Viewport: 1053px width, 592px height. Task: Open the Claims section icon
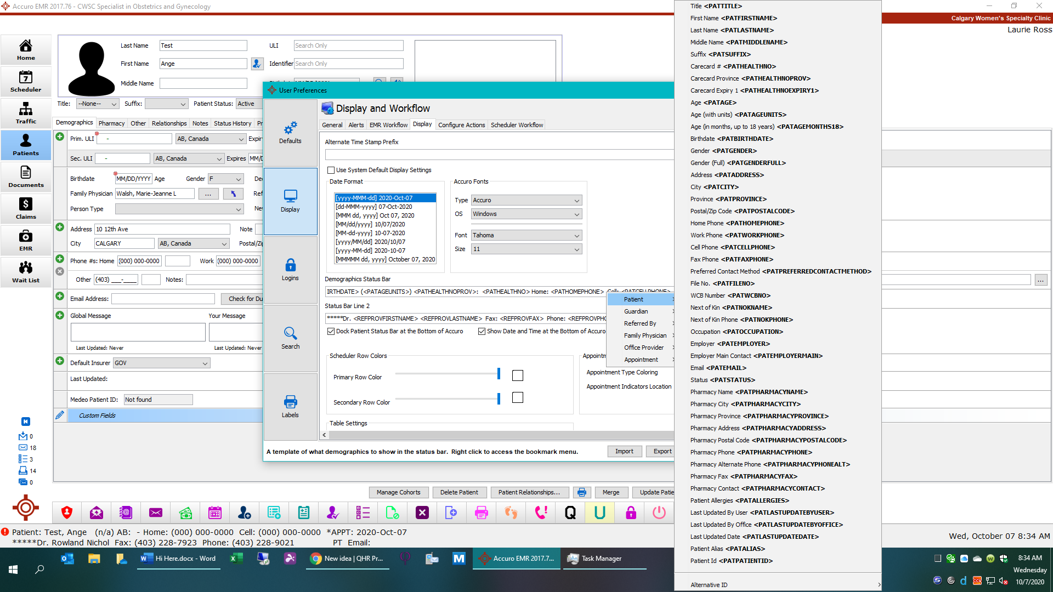(26, 208)
